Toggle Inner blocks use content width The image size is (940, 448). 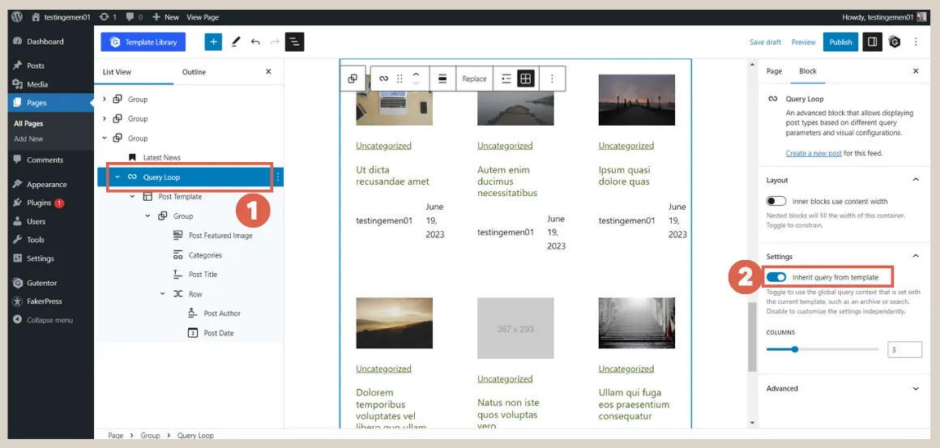pyautogui.click(x=776, y=201)
